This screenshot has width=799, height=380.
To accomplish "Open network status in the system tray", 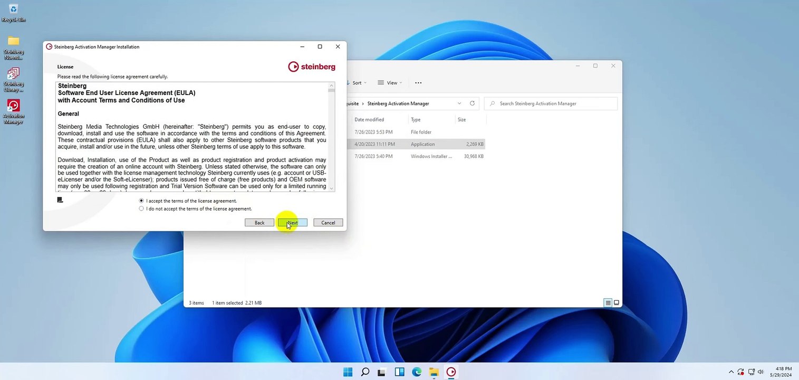I will [750, 372].
